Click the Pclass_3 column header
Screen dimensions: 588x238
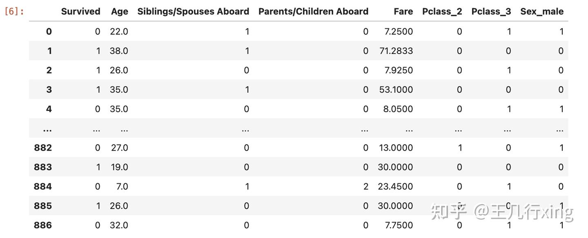[x=491, y=12]
